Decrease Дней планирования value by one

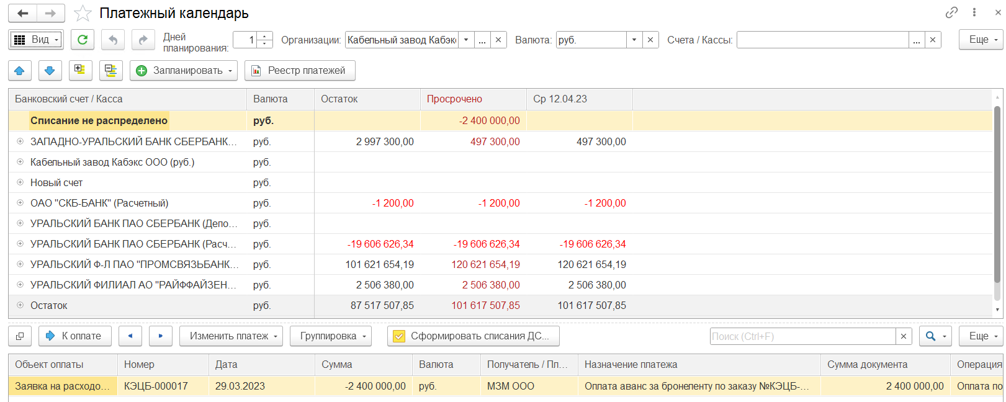tap(265, 44)
